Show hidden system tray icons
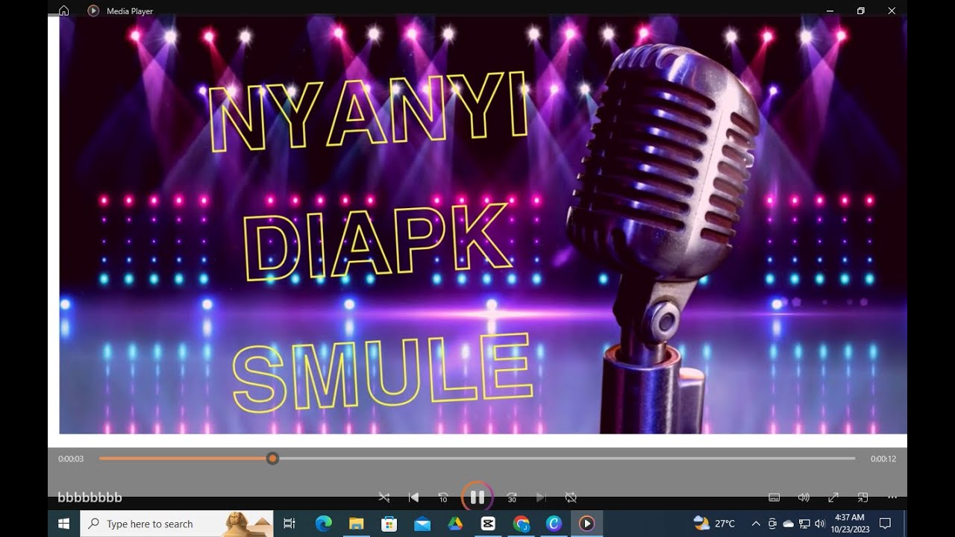Screen dimensions: 955x537 [x=756, y=524]
